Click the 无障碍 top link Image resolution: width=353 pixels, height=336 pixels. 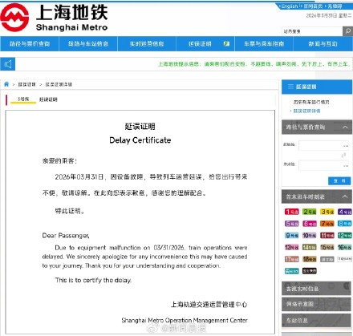click(x=335, y=6)
